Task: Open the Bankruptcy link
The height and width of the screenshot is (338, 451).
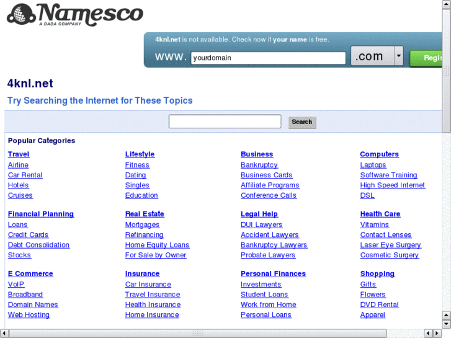Action: [x=259, y=165]
